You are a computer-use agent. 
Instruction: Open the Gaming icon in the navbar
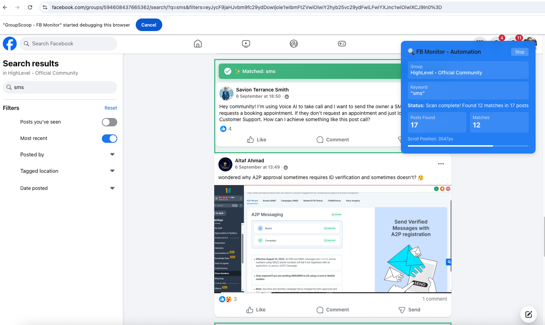(342, 44)
